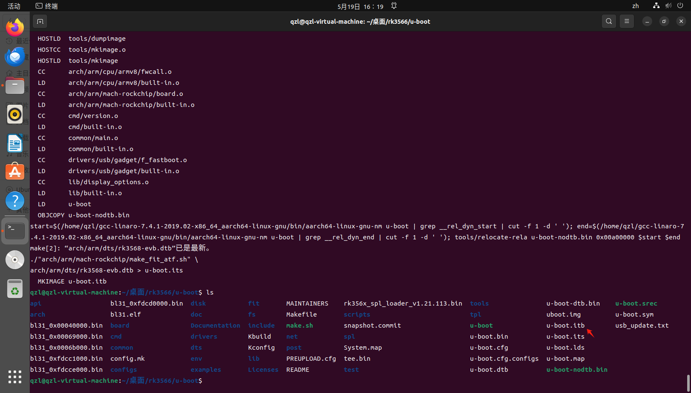691x393 pixels.
Task: Open the 活动 (Activities) menu
Action: click(13, 6)
